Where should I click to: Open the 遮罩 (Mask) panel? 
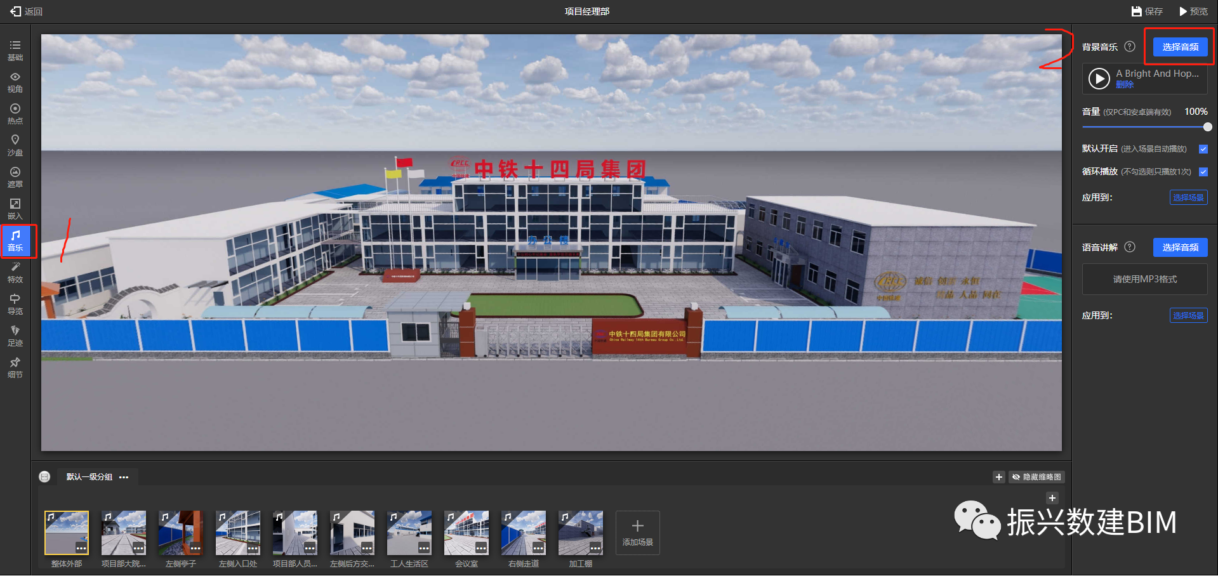coord(15,178)
